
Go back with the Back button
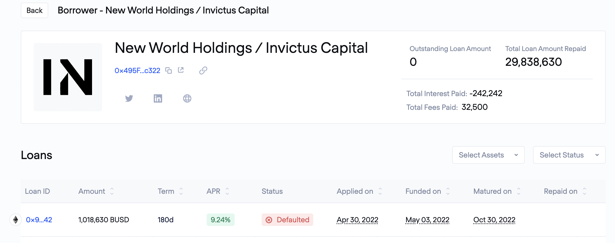click(34, 10)
